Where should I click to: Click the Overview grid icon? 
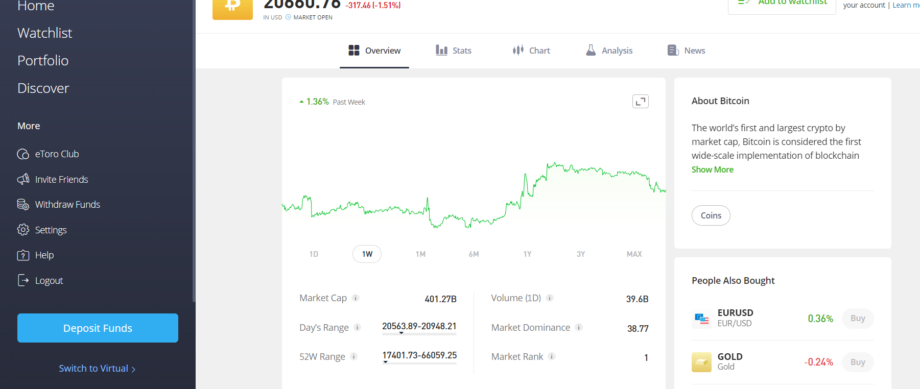click(x=354, y=50)
